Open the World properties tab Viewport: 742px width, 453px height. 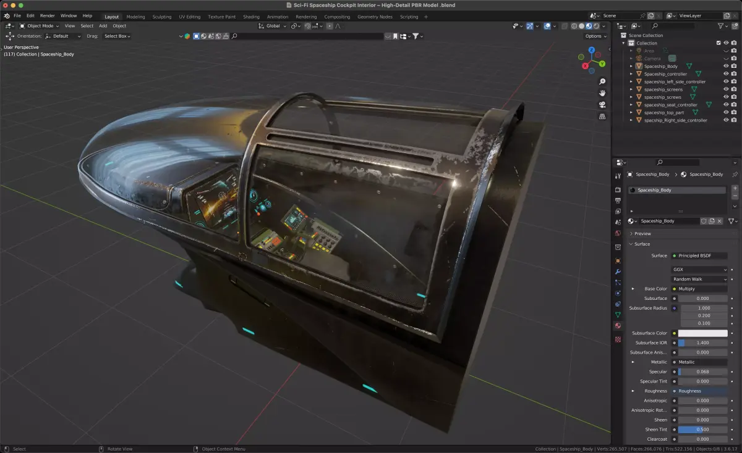coord(618,233)
